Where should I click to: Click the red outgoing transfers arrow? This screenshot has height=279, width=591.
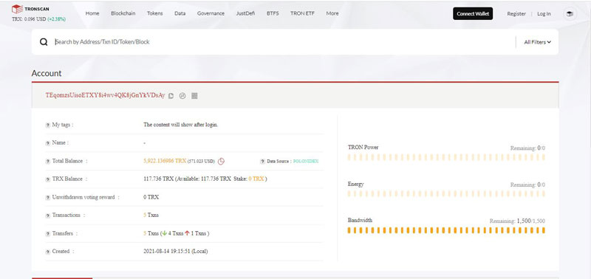187,233
